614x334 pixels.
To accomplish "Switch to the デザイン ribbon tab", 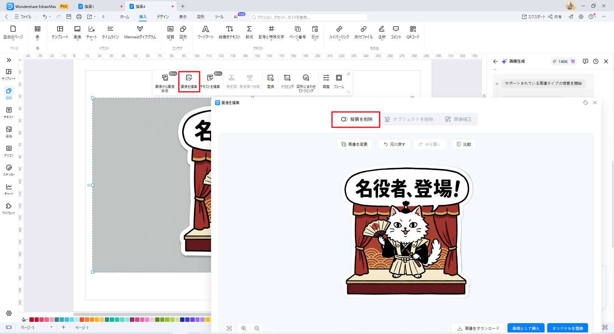I will click(x=162, y=17).
